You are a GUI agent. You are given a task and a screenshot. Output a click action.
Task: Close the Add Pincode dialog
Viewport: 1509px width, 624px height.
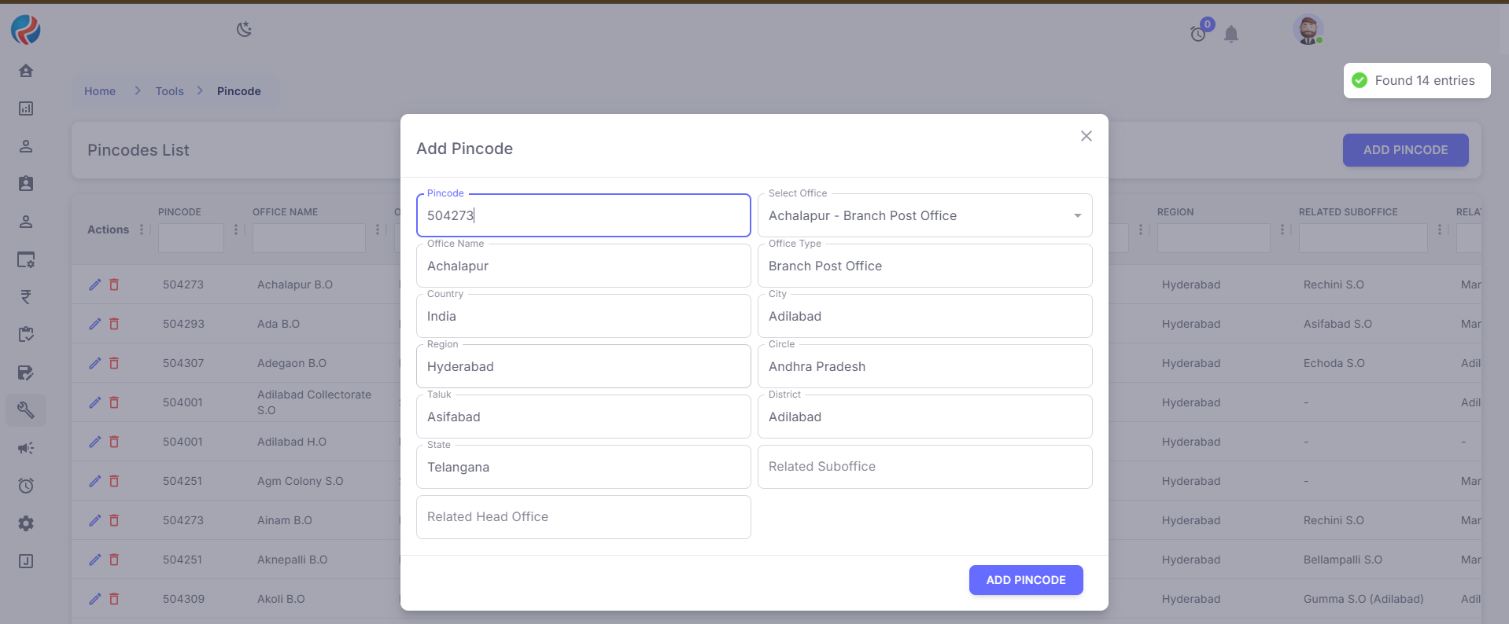point(1086,136)
